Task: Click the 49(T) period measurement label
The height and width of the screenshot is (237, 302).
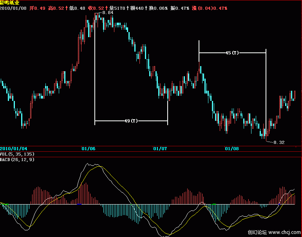Action: coord(131,121)
